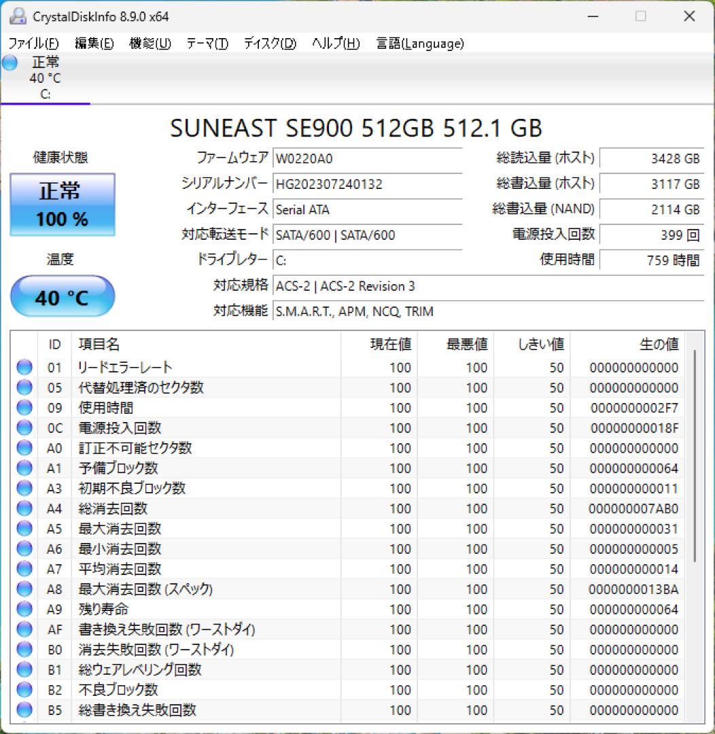Select the status icon for 不良ブロック数
The height and width of the screenshot is (734, 715).
point(24,689)
